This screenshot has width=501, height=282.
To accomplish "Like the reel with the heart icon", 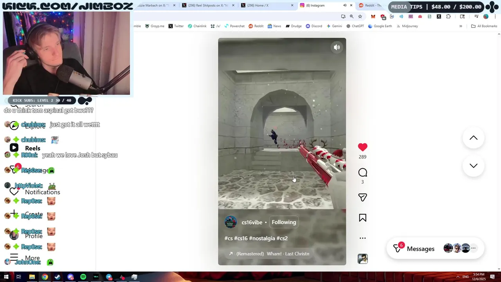I will coord(362,147).
